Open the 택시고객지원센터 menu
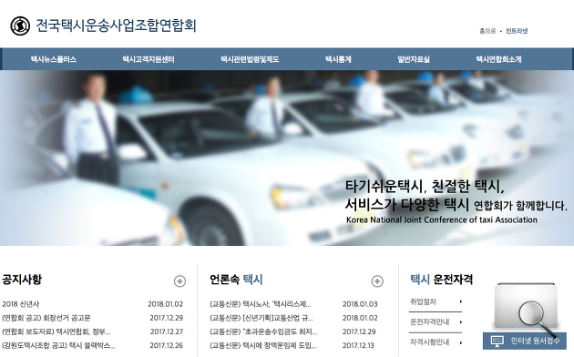Screen dimensions: 574x357 [x=149, y=59]
